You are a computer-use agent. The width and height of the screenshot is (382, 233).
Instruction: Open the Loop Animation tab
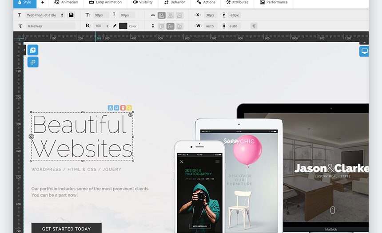[105, 2]
